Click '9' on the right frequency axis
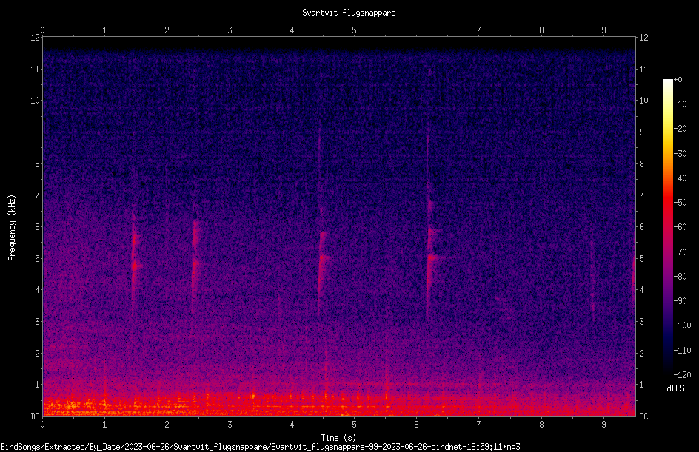This screenshot has width=699, height=452. (641, 132)
